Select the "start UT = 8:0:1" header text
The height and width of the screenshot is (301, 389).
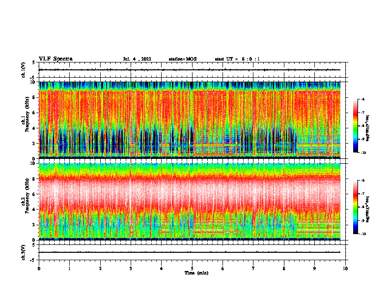tap(237, 59)
